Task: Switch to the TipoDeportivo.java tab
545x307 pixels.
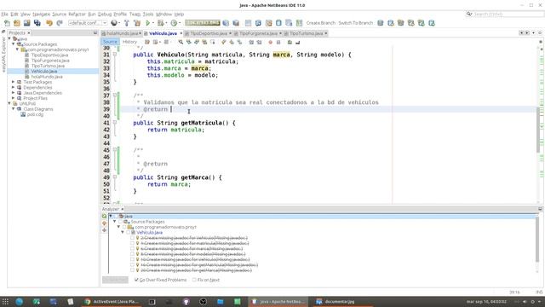Action: click(x=208, y=33)
